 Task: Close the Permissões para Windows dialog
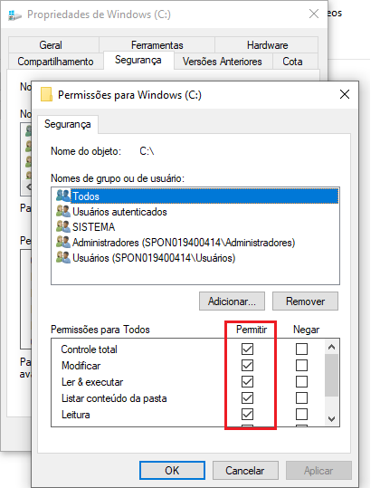coord(345,94)
